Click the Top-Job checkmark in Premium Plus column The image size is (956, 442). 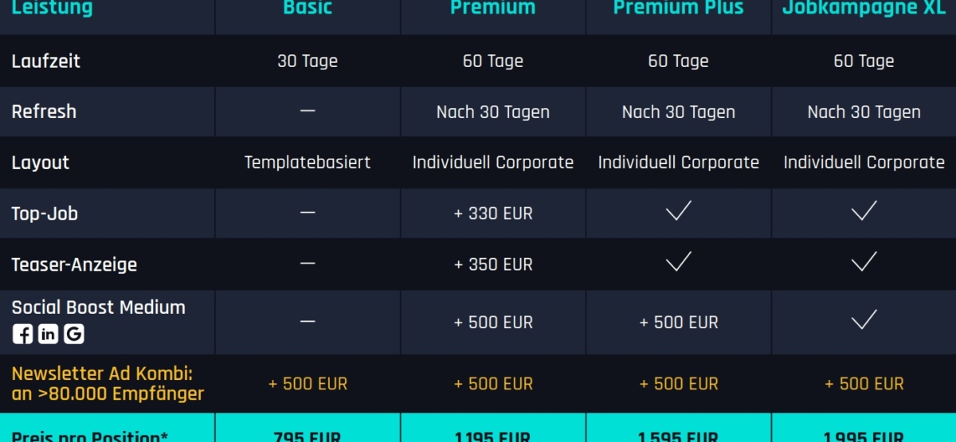tap(679, 211)
